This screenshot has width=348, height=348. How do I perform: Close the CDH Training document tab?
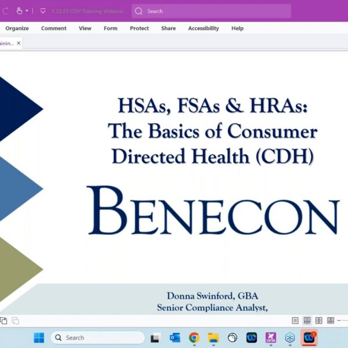pyautogui.click(x=19, y=43)
